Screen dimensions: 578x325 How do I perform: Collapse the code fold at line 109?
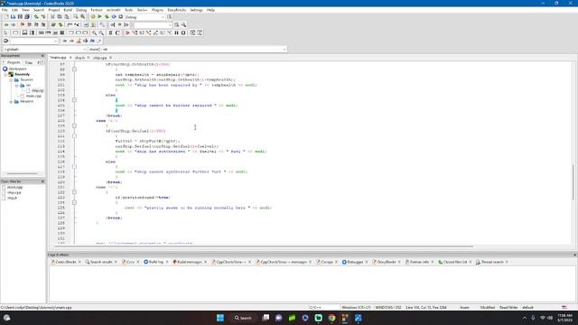pyautogui.click(x=74, y=125)
